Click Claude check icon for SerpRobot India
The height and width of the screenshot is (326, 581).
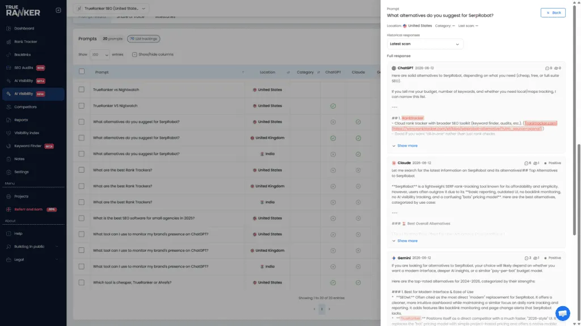coord(359,154)
